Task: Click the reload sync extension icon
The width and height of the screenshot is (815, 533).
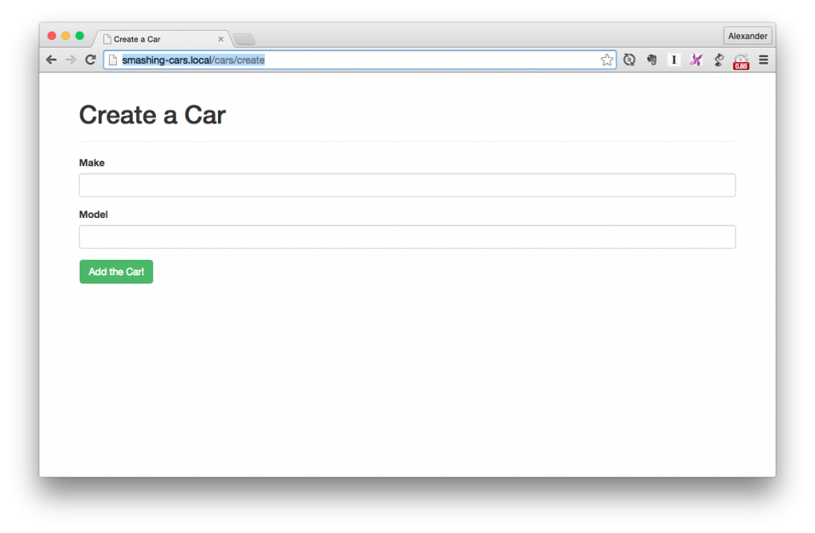Action: 629,60
